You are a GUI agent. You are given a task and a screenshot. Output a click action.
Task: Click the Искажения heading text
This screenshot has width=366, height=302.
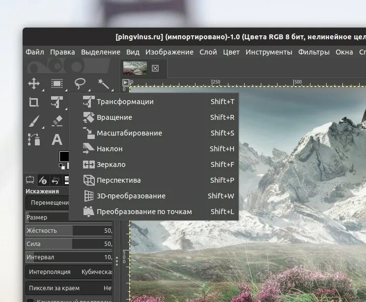click(42, 192)
